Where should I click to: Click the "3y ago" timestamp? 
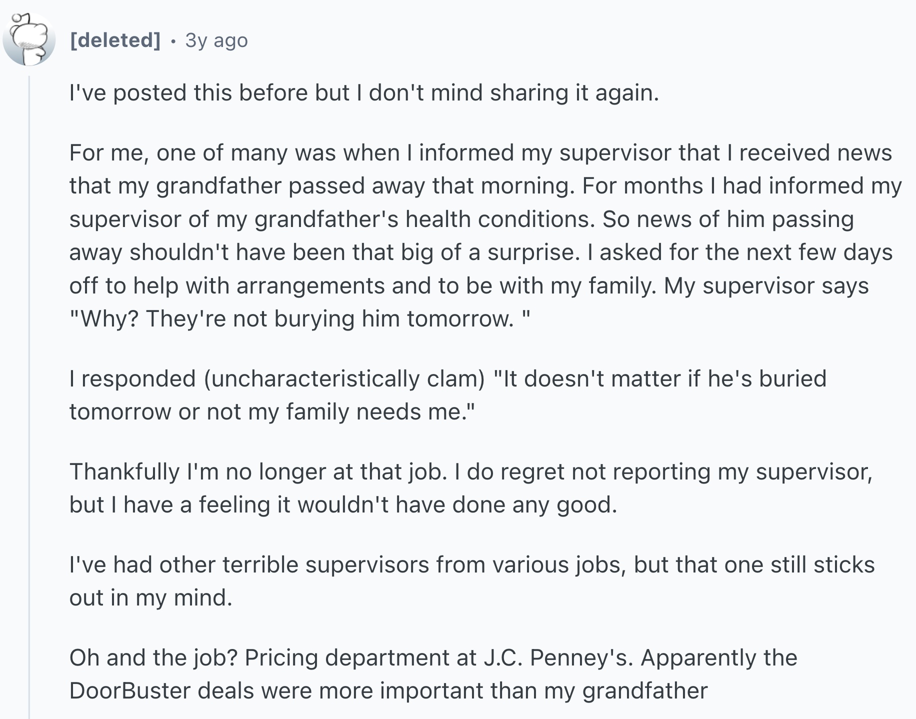click(x=216, y=40)
